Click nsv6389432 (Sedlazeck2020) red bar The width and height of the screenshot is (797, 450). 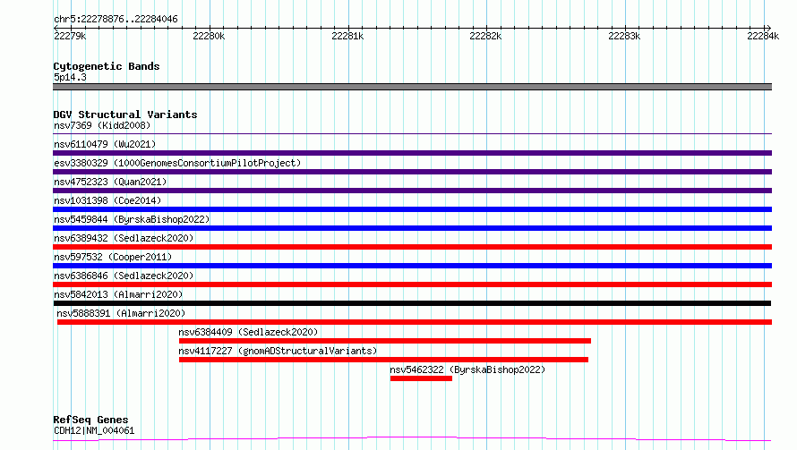(x=412, y=247)
